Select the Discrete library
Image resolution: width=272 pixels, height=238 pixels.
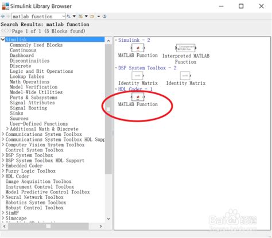coord(21,66)
